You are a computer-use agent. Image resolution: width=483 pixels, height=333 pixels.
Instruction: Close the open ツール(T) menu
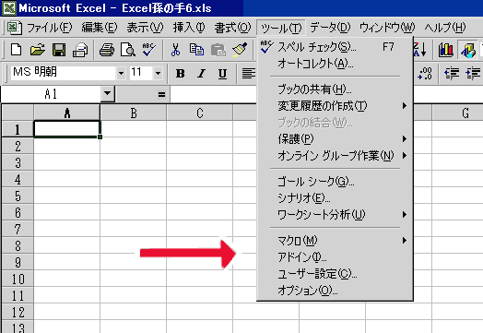[x=280, y=28]
